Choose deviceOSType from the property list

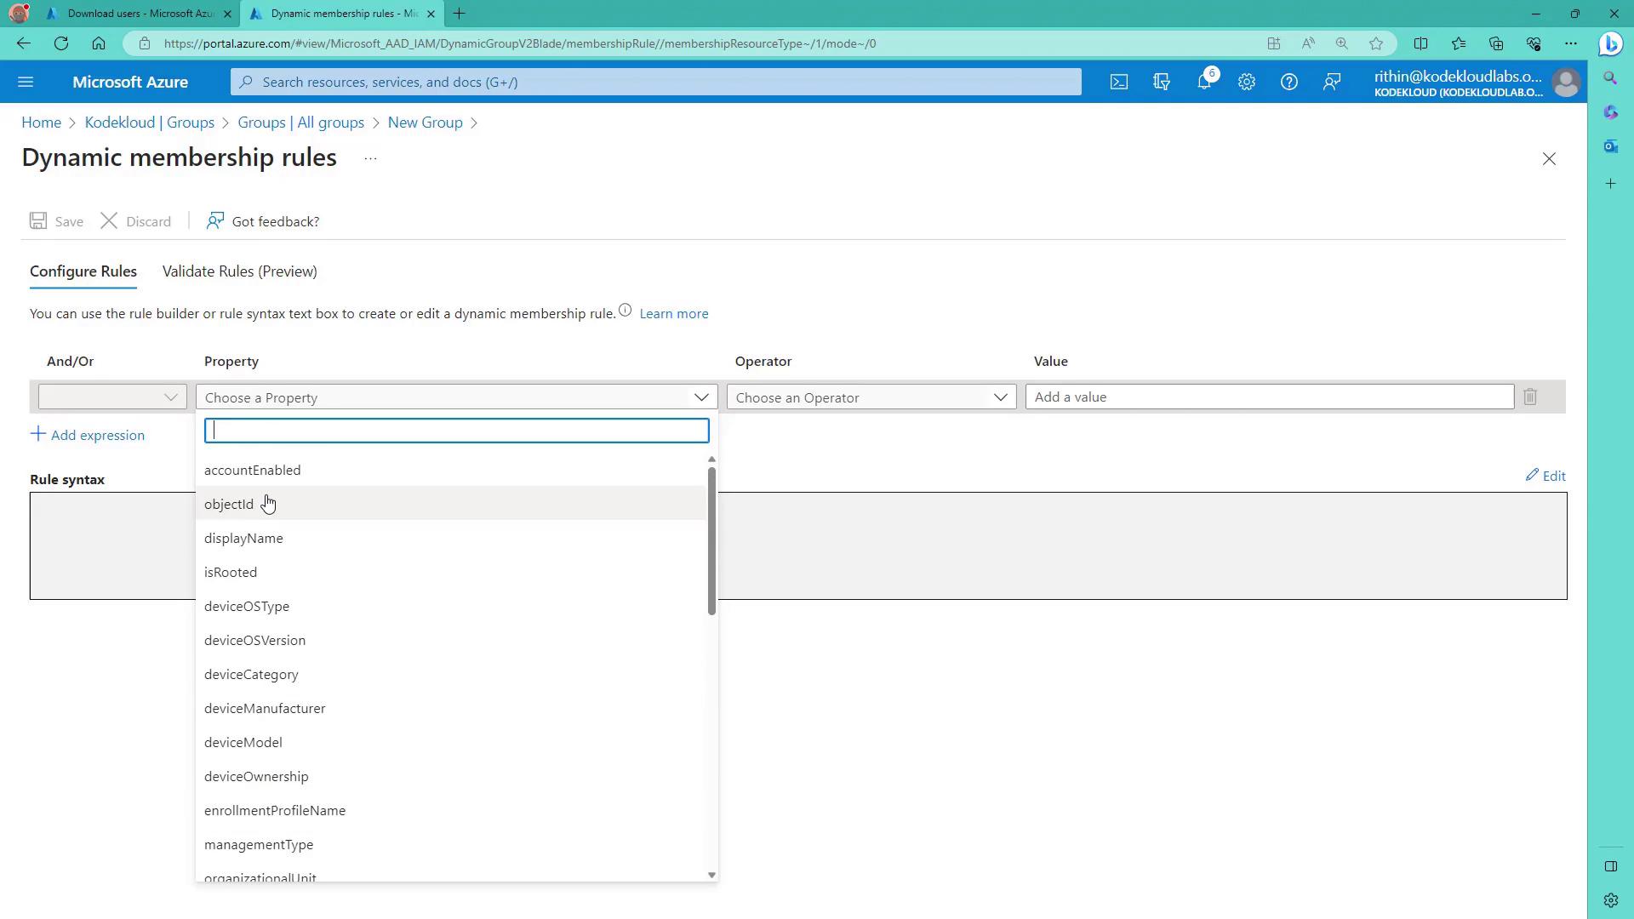(247, 607)
